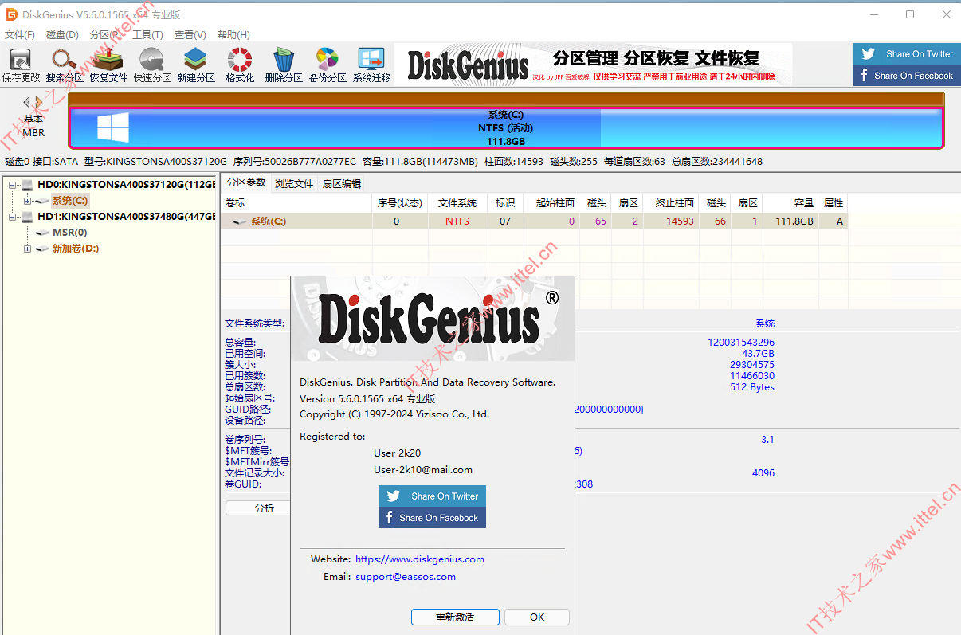Image resolution: width=961 pixels, height=635 pixels.
Task: Start the 系统迁移 system migration tool
Action: (371, 65)
